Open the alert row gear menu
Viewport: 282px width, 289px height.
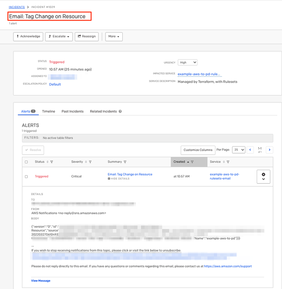pyautogui.click(x=263, y=177)
